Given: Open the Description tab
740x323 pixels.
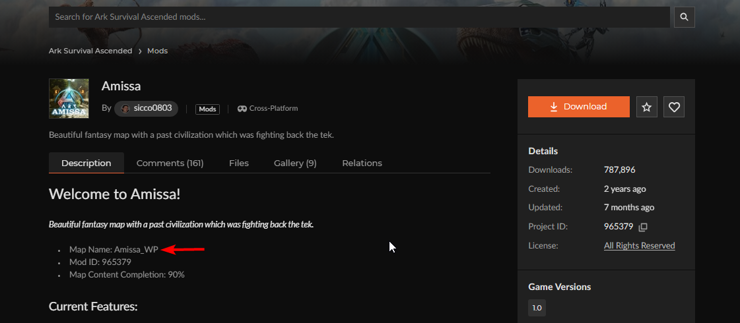Looking at the screenshot, I should [86, 163].
